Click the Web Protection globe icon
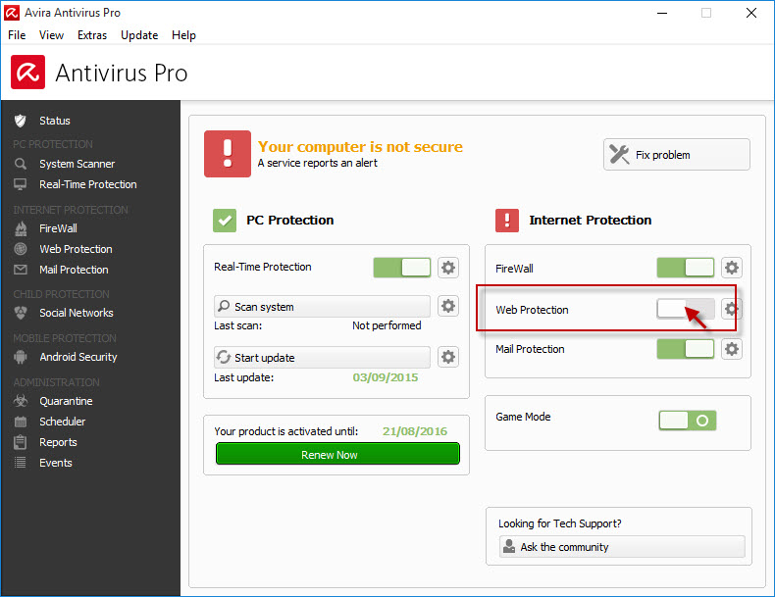The height and width of the screenshot is (597, 775). click(21, 249)
